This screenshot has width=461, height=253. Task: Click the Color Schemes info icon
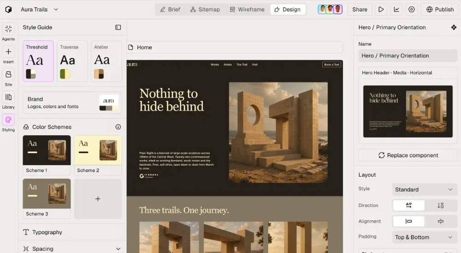pyautogui.click(x=118, y=127)
